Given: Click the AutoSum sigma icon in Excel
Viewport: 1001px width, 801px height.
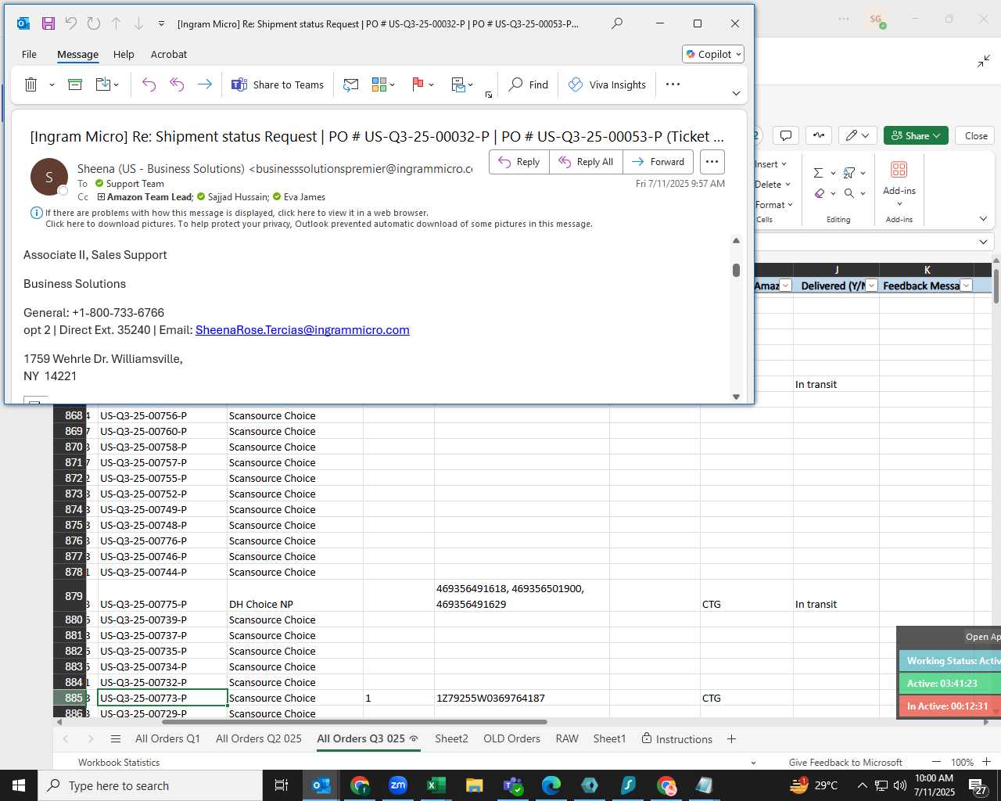Looking at the screenshot, I should (x=818, y=173).
